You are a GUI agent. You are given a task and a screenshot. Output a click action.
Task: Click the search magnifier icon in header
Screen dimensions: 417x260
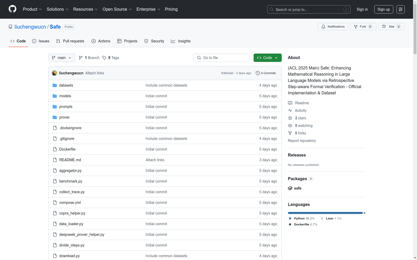click(x=272, y=9)
